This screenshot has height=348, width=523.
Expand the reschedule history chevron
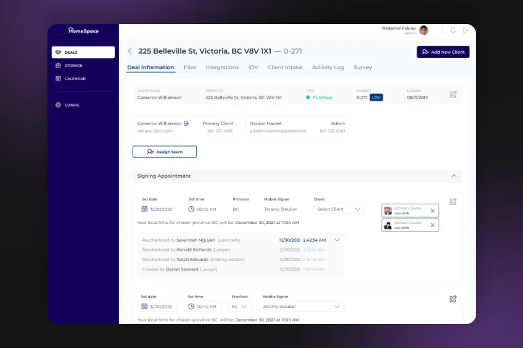[x=337, y=239]
